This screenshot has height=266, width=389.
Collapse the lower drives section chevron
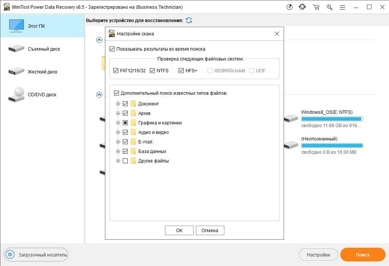[x=99, y=95]
